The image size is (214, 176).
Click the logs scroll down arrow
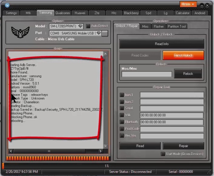point(105,146)
